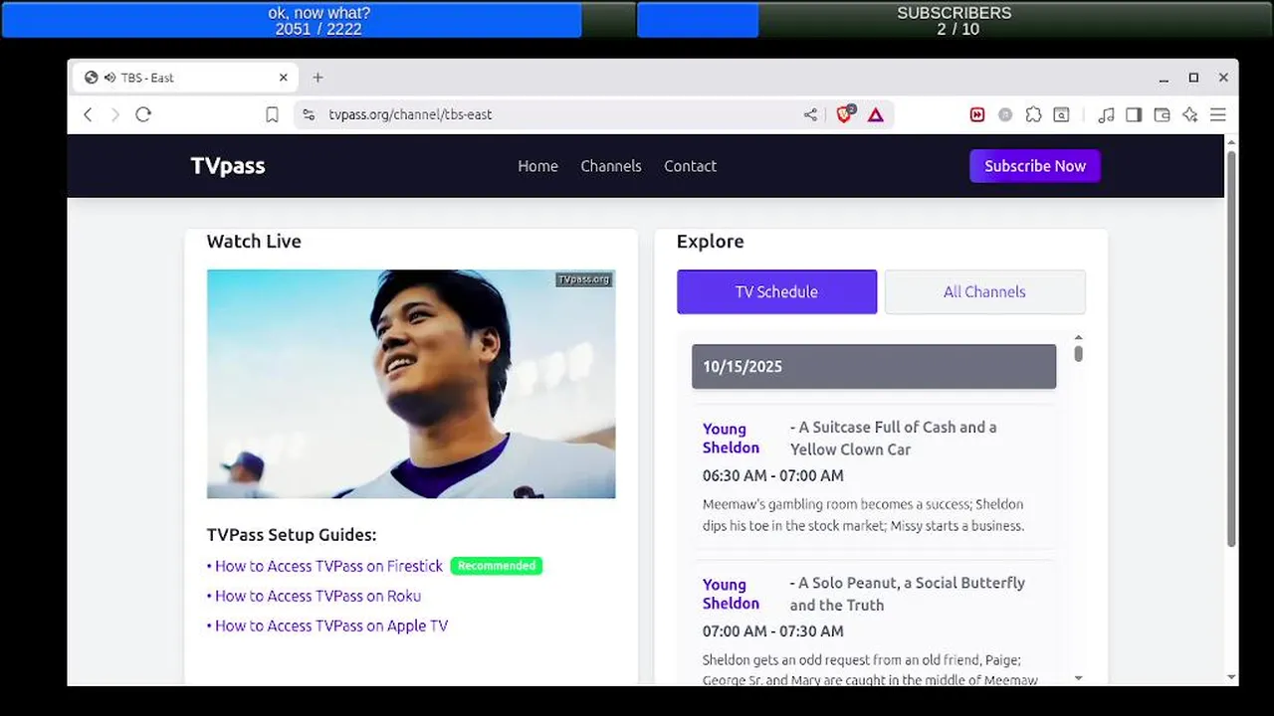Screen dimensions: 1274x716
Task: Click Young Sheldon title at 06:30 AM listing
Action: pos(731,439)
